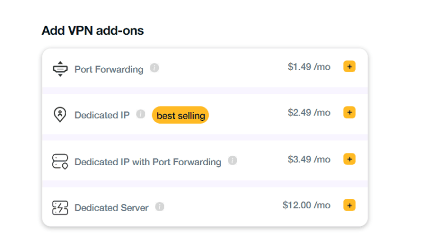
Task: Open the Dedicated Server info icon
Action: point(159,207)
